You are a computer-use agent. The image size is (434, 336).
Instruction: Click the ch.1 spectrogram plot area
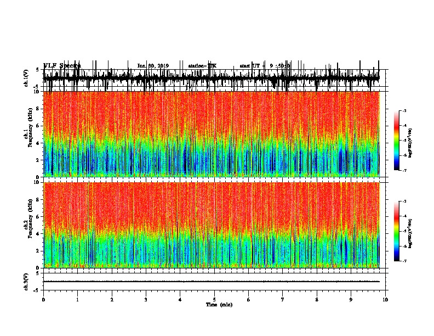[x=212, y=134]
